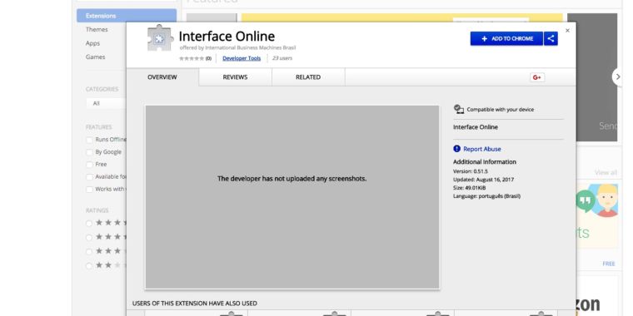
Task: Click the Hangouts person avatar in background
Action: 606,200
